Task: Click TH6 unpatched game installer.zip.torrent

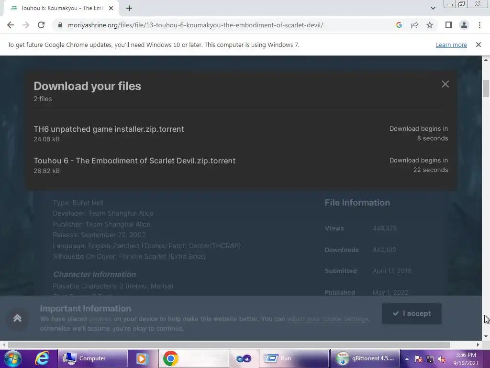Action: 109,129
